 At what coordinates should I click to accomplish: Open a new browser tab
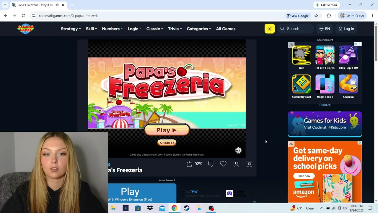click(x=72, y=5)
